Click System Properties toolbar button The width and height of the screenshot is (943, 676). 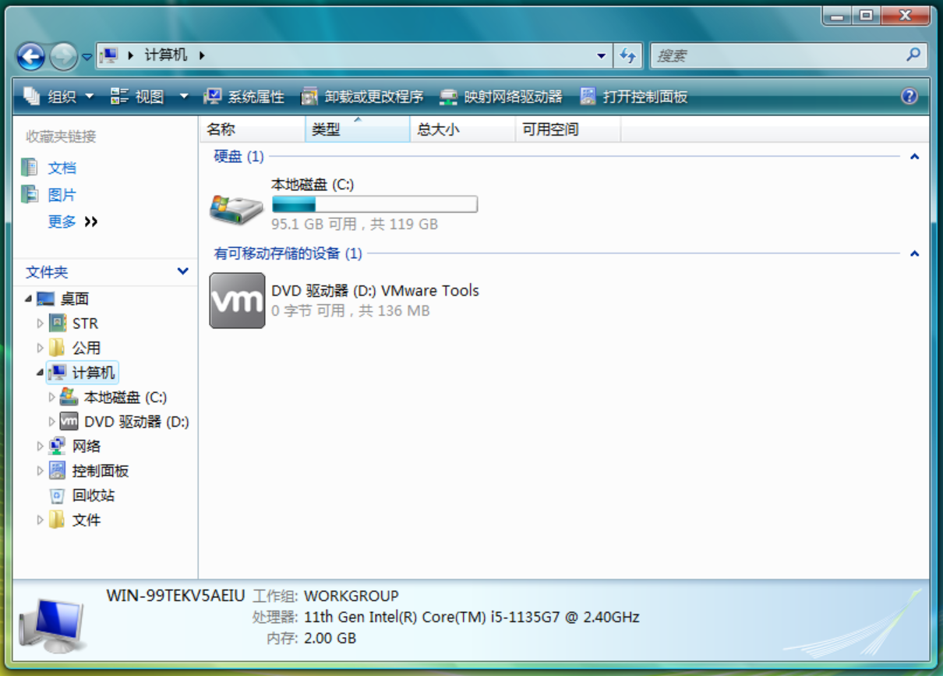pyautogui.click(x=244, y=97)
